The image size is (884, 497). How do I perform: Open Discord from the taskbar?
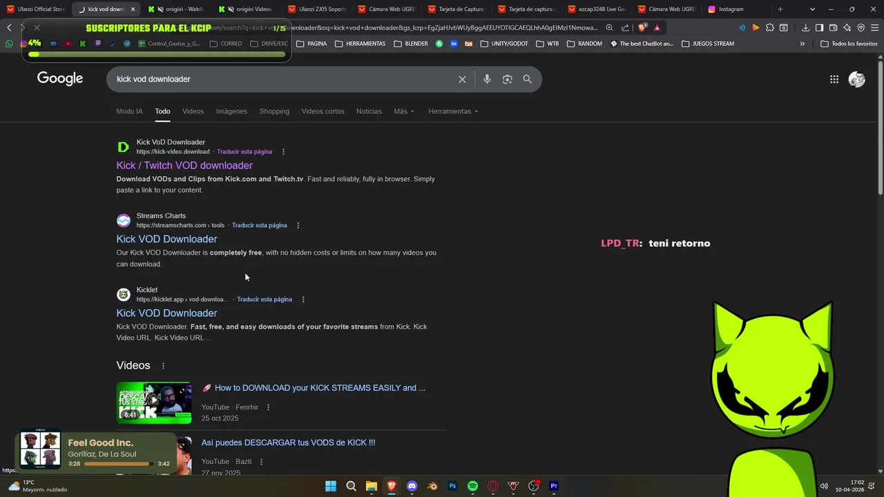[412, 486]
